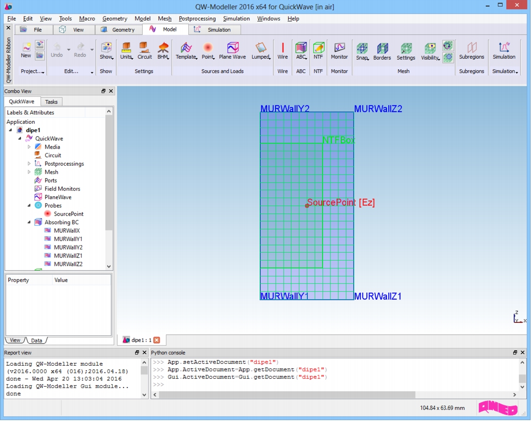Viewport: 531px width, 421px height.
Task: Click the Undo arrow icon in the ribbon
Action: pyautogui.click(x=57, y=46)
